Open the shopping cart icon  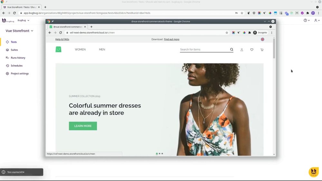[262, 50]
